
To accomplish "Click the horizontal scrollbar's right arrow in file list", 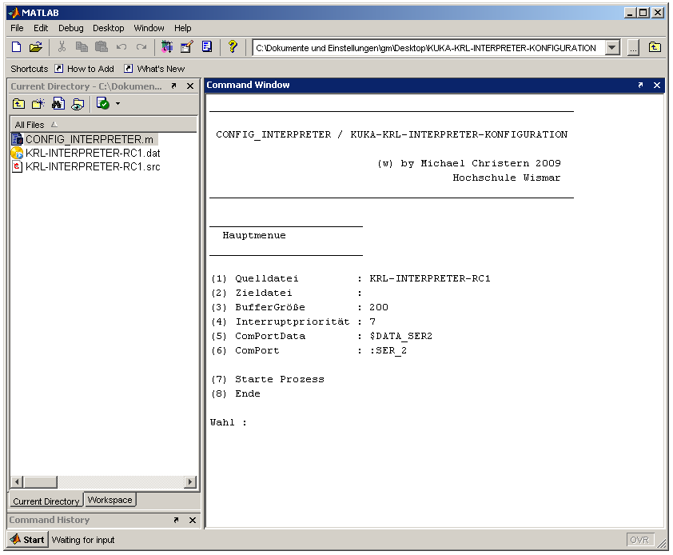I will point(190,482).
